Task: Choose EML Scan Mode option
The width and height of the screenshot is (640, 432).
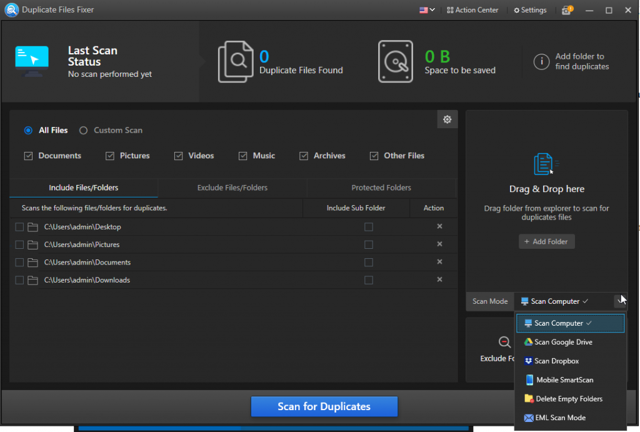Action: click(570, 418)
